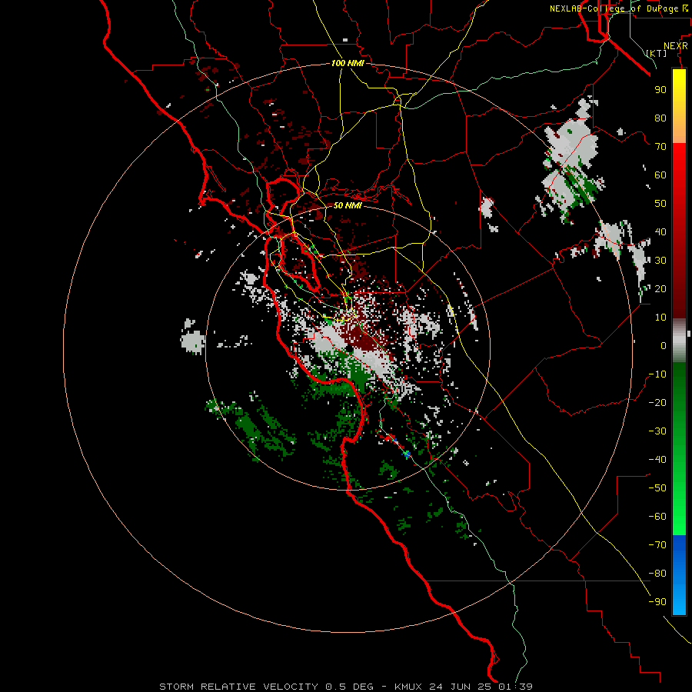Viewport: 692px width, 692px height.
Task: Select the 20 value on the velocity scale
Action: 660,288
